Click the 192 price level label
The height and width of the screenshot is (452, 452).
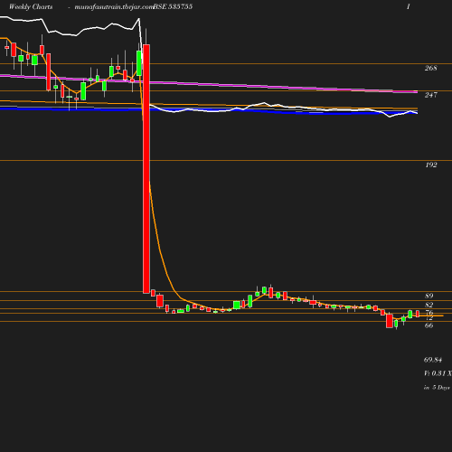pyautogui.click(x=431, y=165)
